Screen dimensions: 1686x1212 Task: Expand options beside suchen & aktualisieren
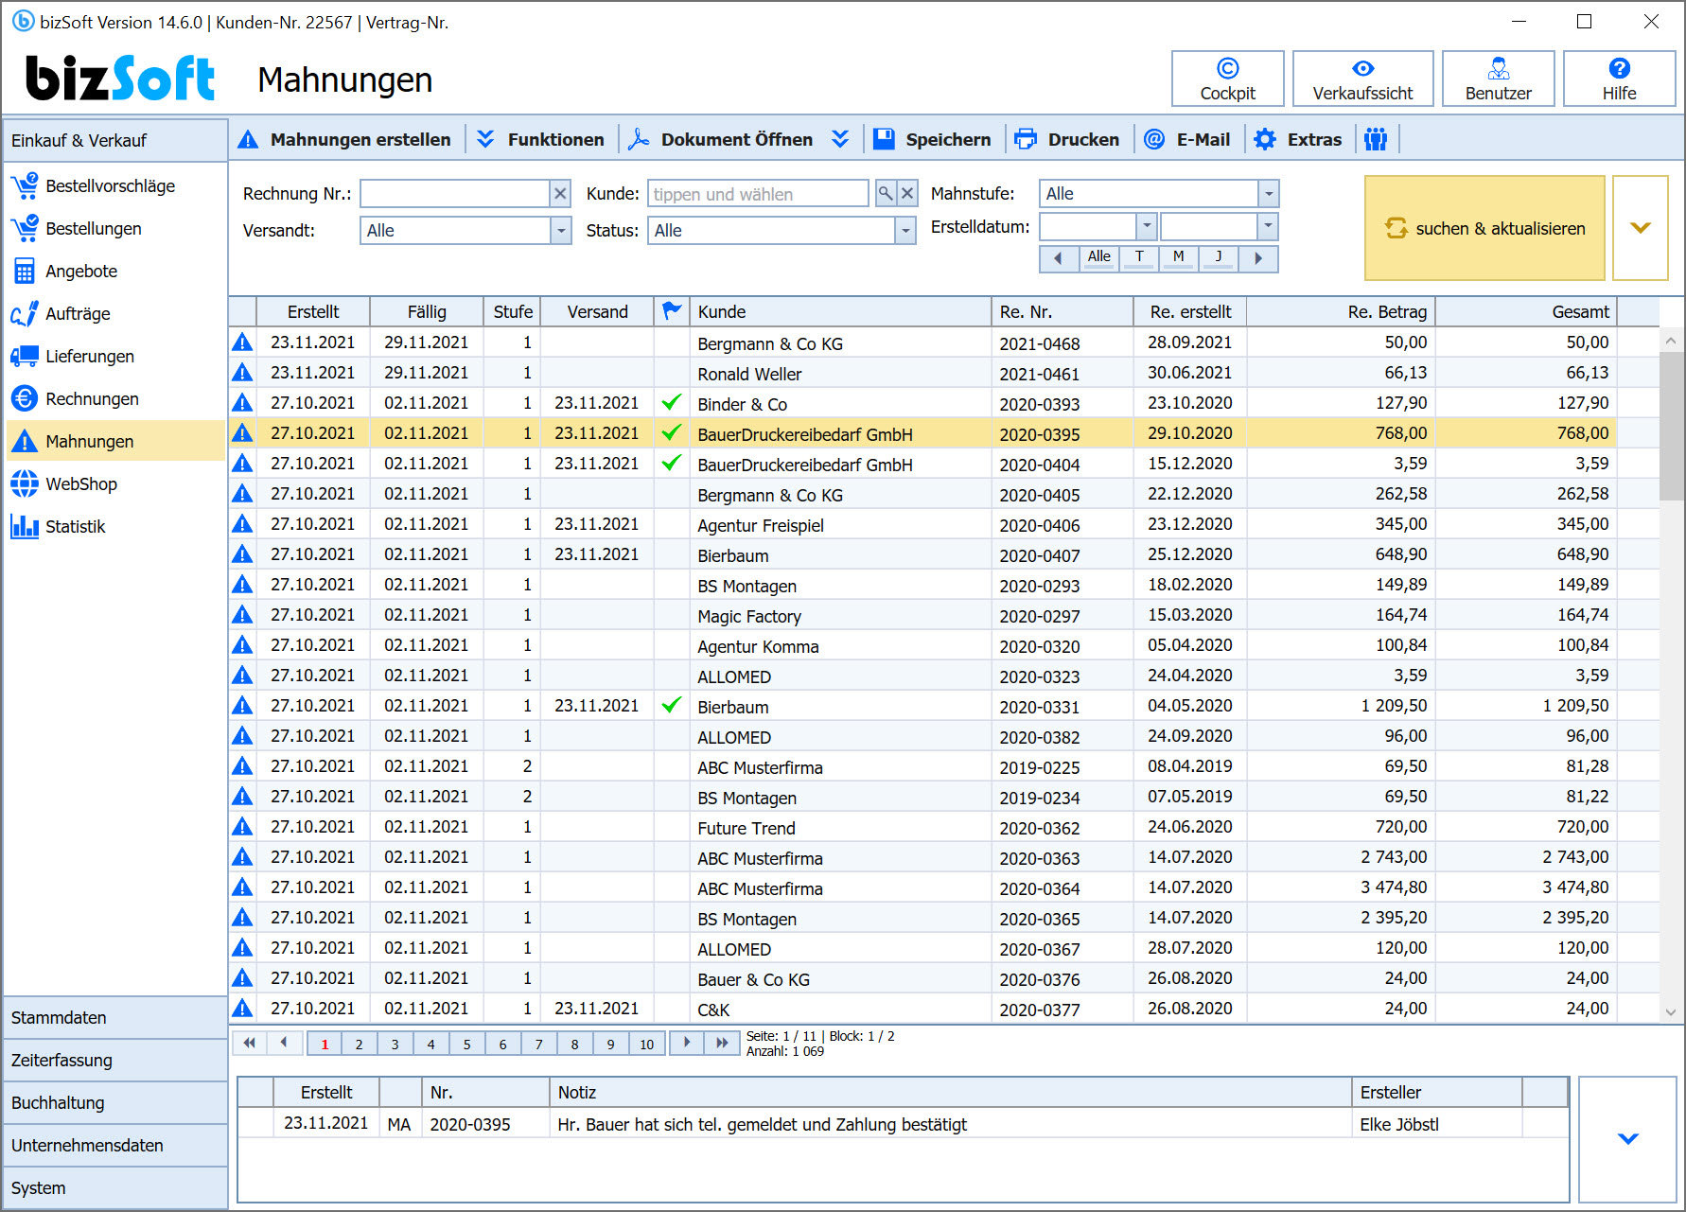pyautogui.click(x=1640, y=228)
